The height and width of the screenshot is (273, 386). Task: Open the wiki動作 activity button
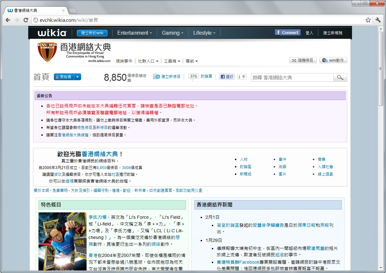click(333, 60)
